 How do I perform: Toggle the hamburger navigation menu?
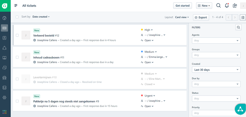click(16, 6)
